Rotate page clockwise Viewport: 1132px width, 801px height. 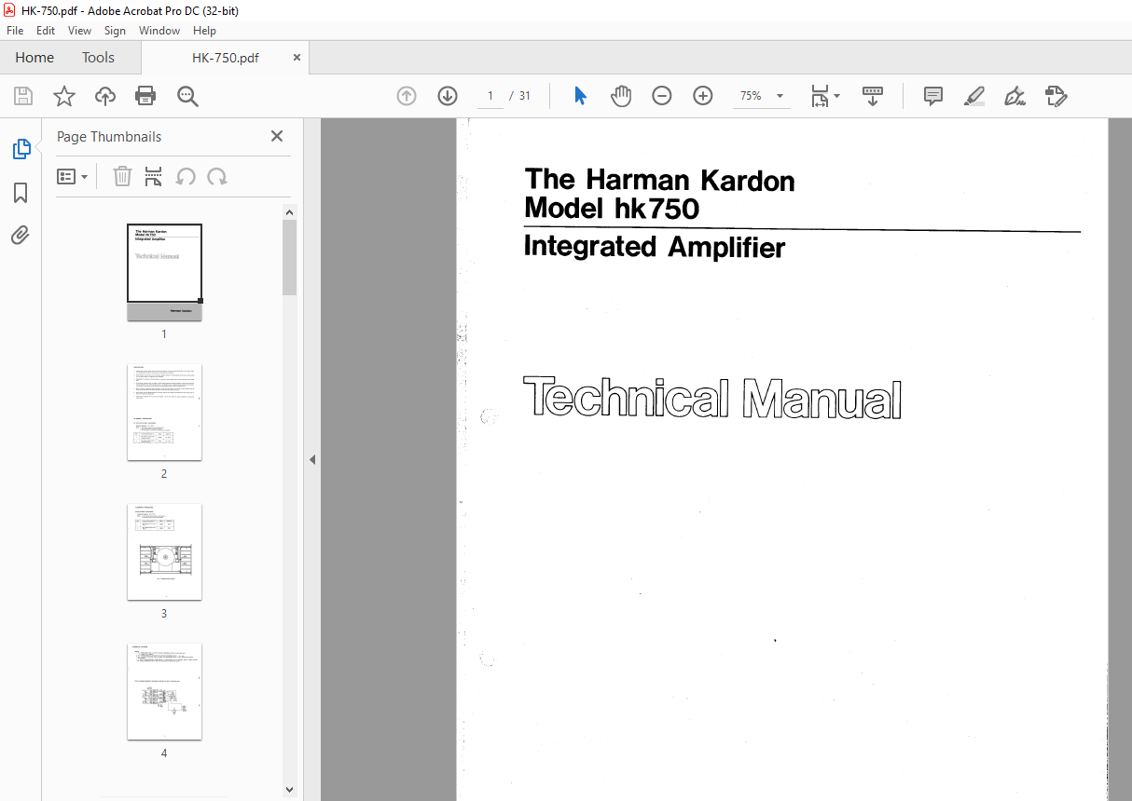pos(217,176)
